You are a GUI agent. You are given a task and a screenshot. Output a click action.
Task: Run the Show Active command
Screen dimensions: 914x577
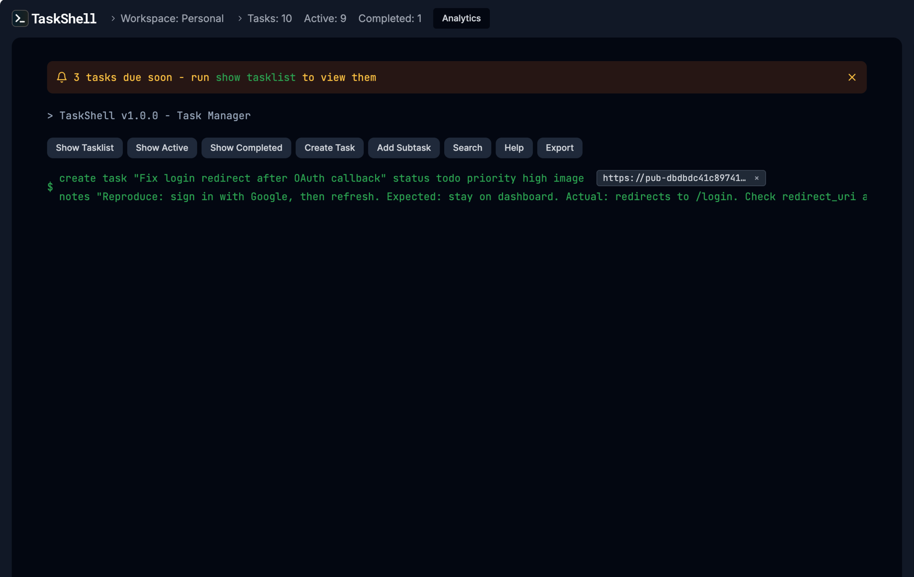pos(162,148)
